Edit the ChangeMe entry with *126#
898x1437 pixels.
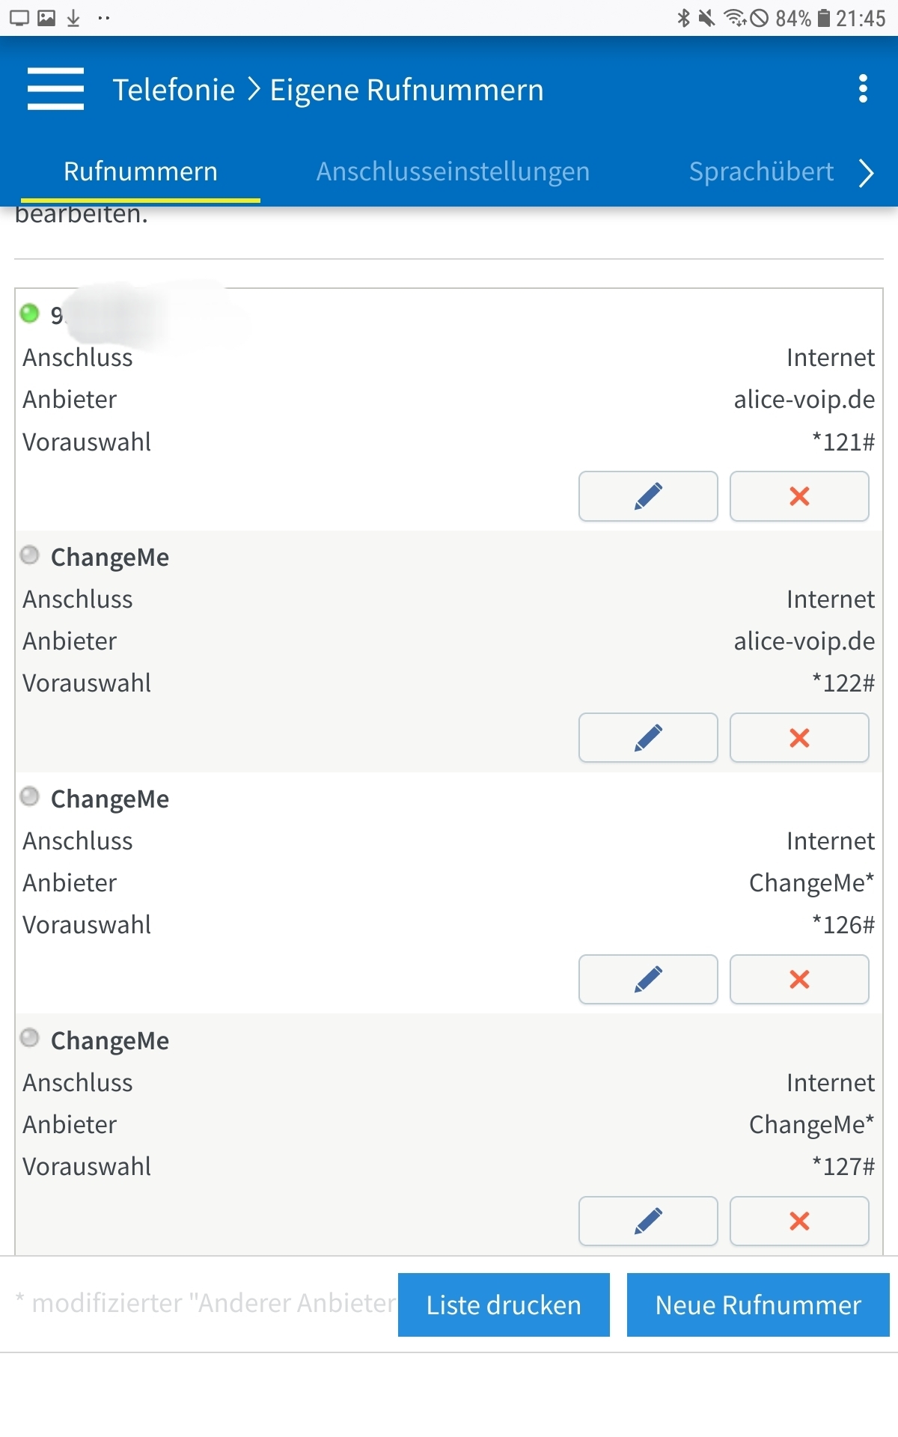click(648, 979)
